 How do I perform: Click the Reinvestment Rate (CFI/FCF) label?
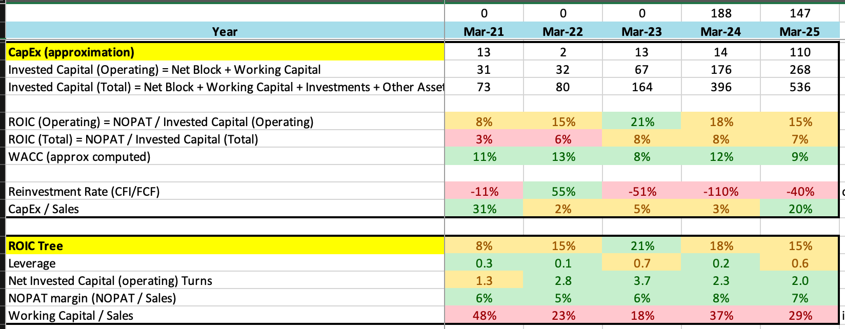(x=225, y=192)
